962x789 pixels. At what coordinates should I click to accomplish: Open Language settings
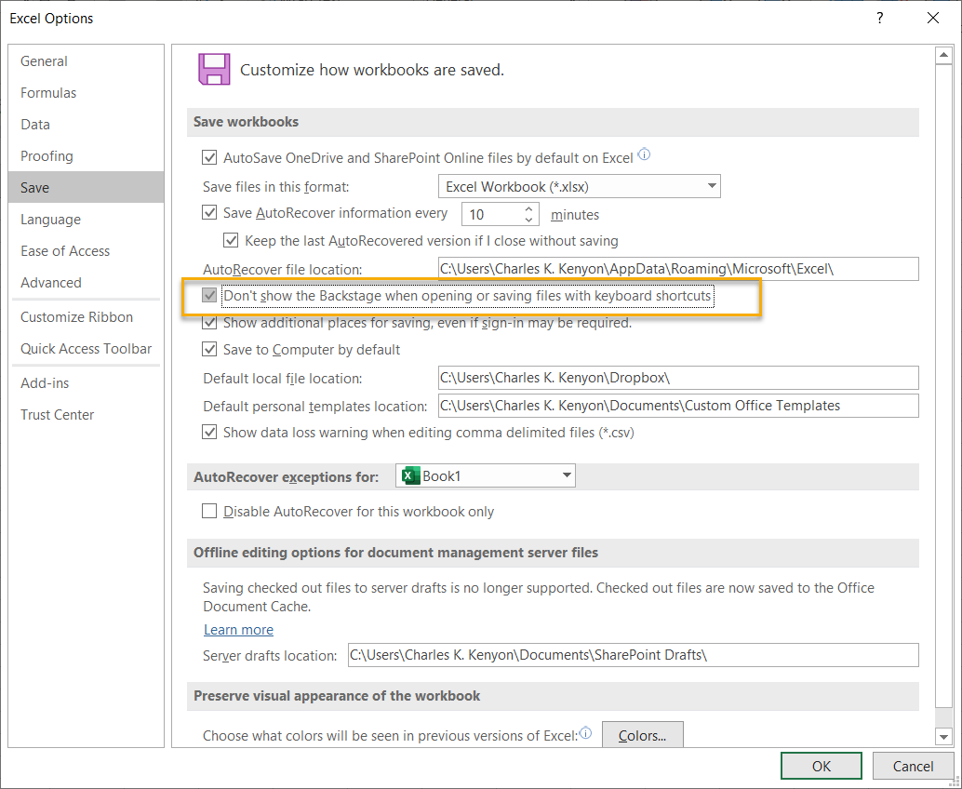86,219
